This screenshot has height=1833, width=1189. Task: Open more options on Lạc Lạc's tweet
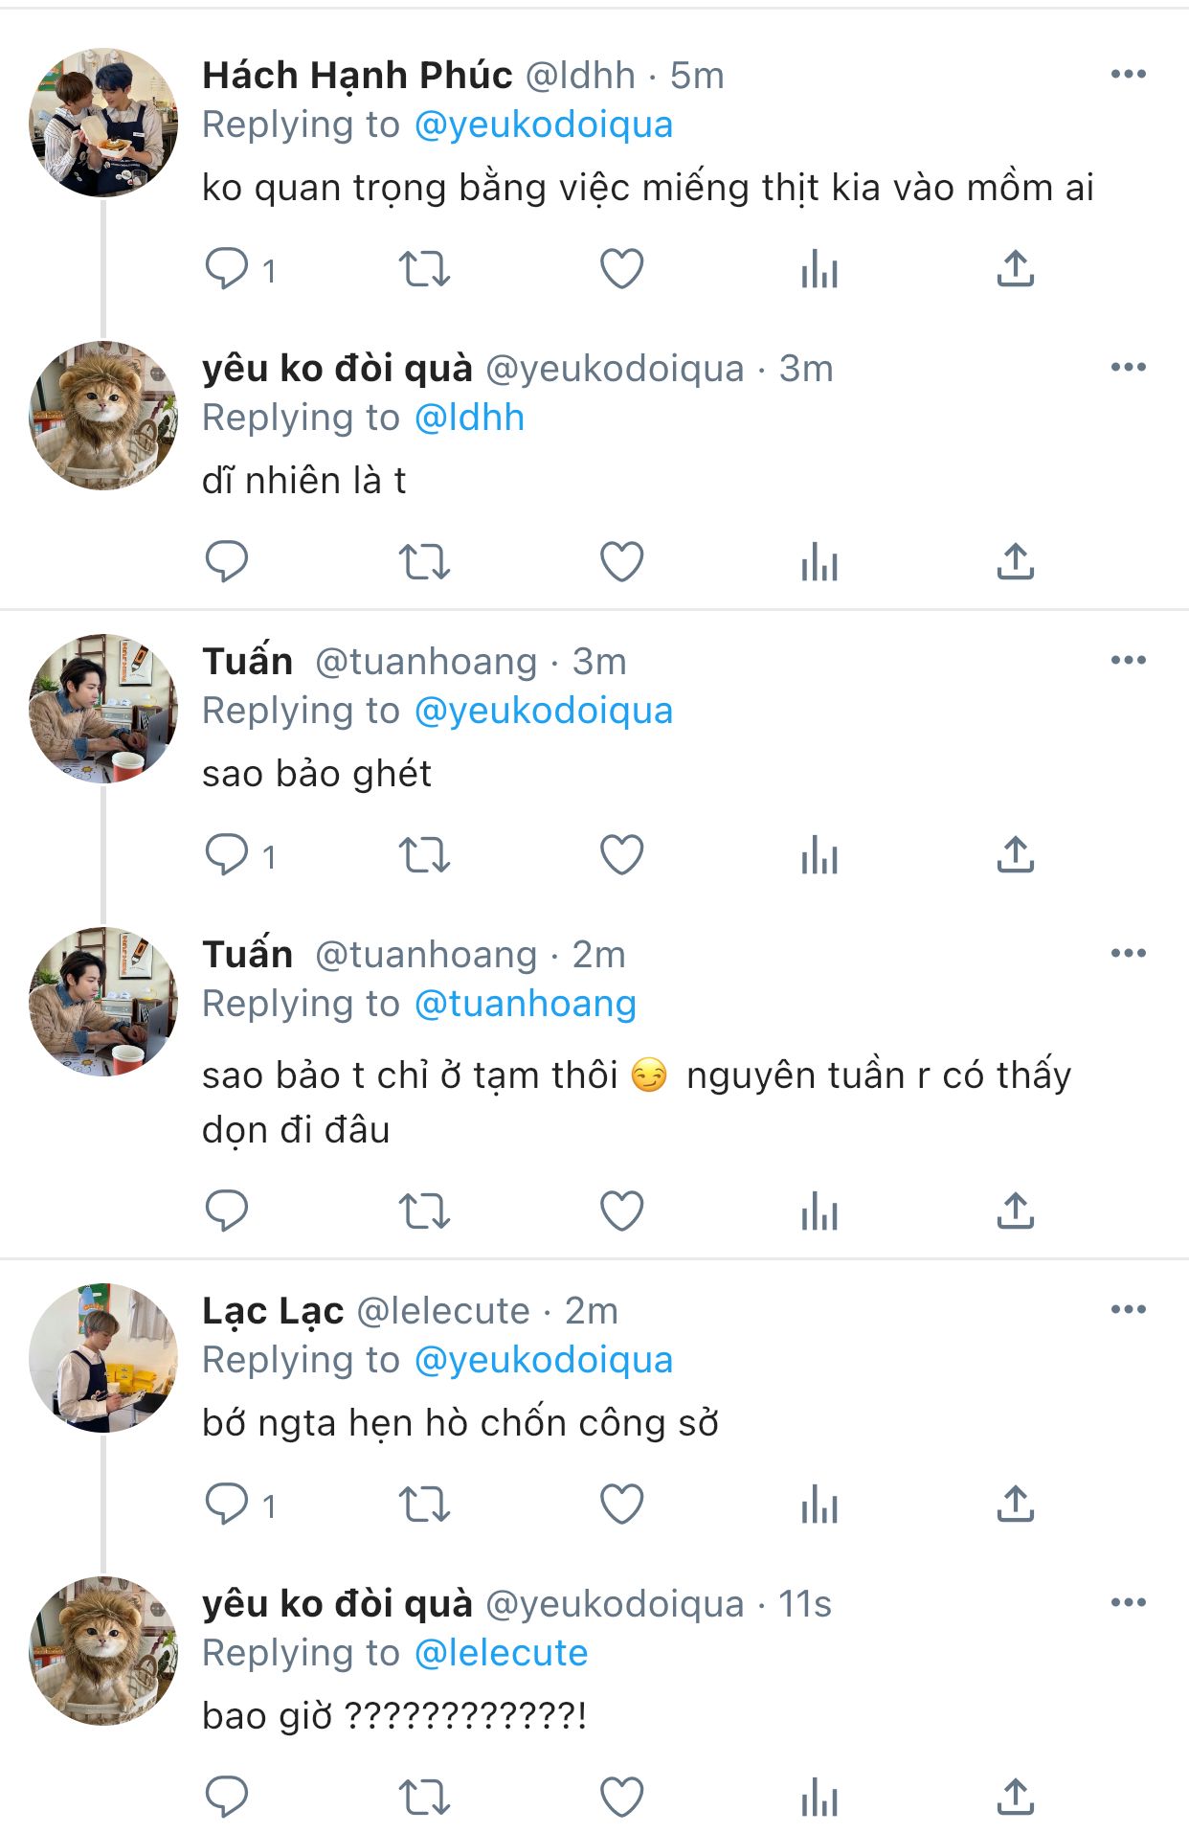pos(1128,1310)
